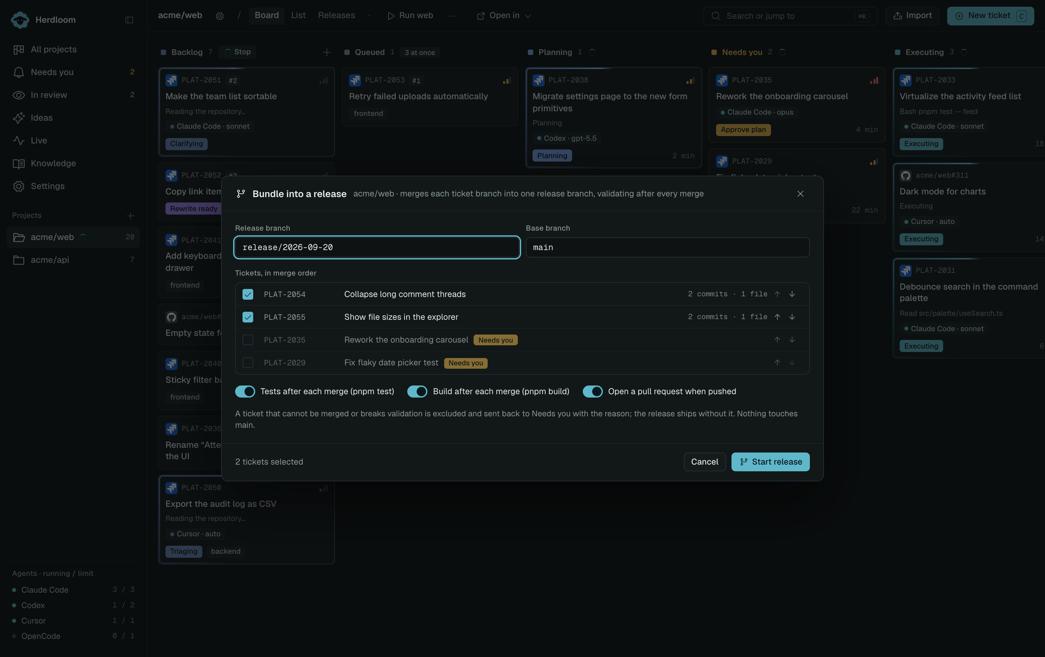The image size is (1045, 657).
Task: Click priority bars icon on PLAT-2038 card
Action: (690, 81)
